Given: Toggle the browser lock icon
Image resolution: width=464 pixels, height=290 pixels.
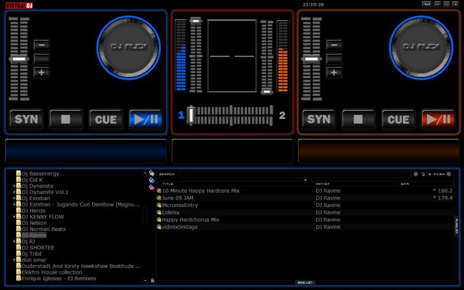Looking at the screenshot, I should click(x=153, y=280).
